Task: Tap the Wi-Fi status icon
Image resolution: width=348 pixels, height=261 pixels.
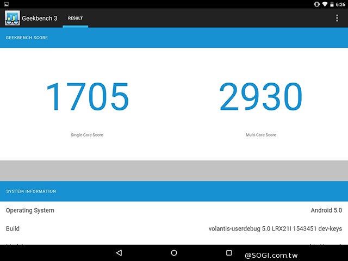Action: (x=325, y=4)
